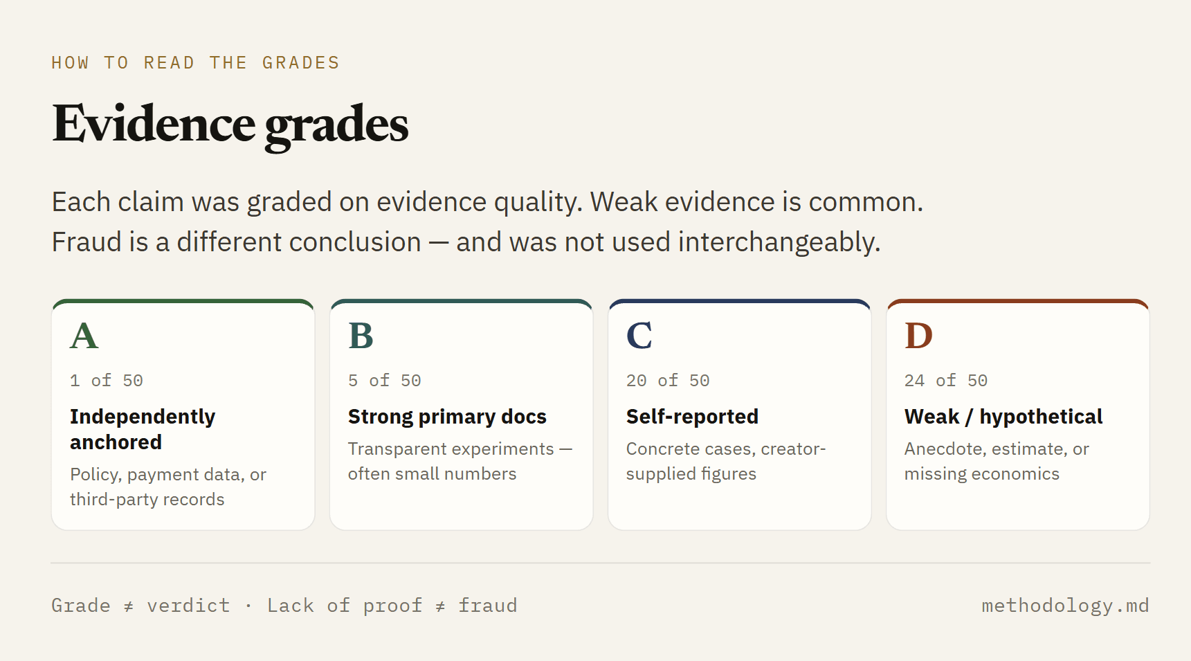Click the grade A letter
Image resolution: width=1191 pixels, height=661 pixels.
(84, 336)
